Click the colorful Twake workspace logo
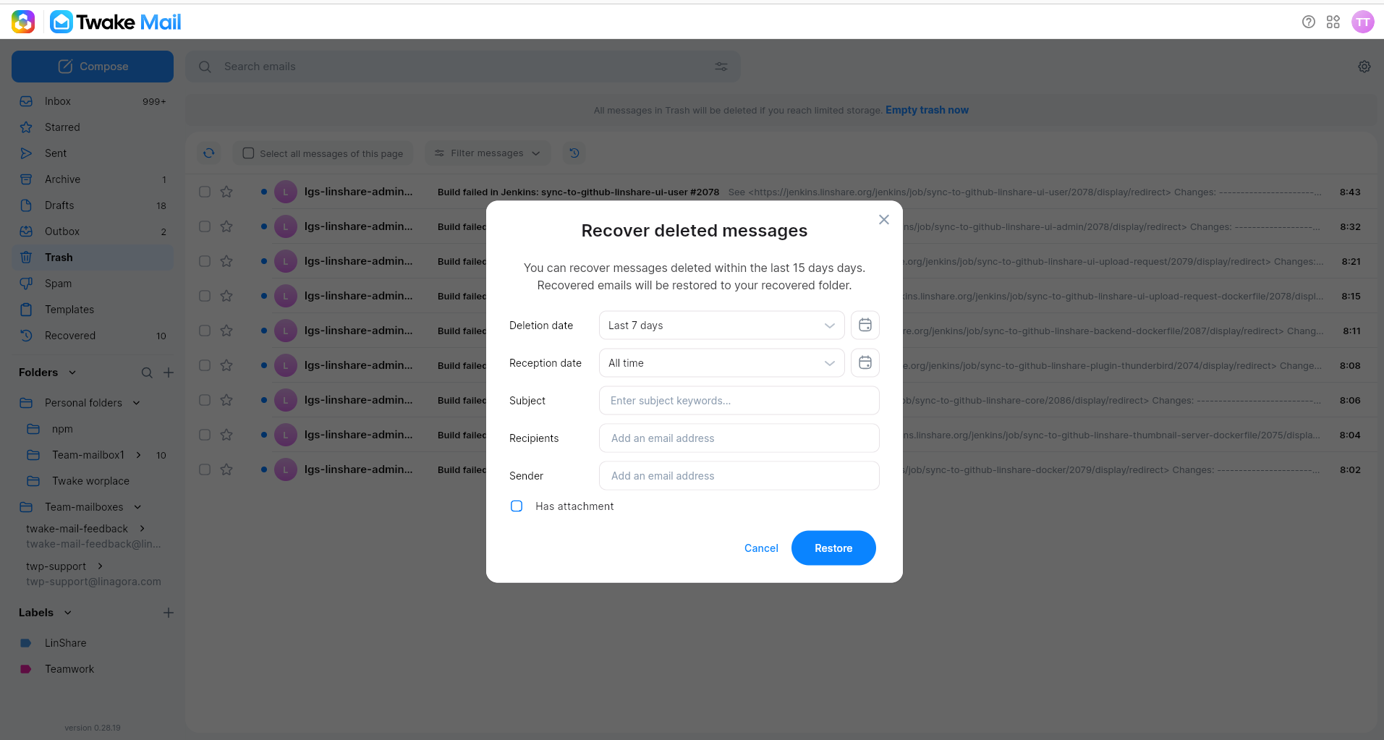Viewport: 1384px width, 740px height. tap(23, 22)
